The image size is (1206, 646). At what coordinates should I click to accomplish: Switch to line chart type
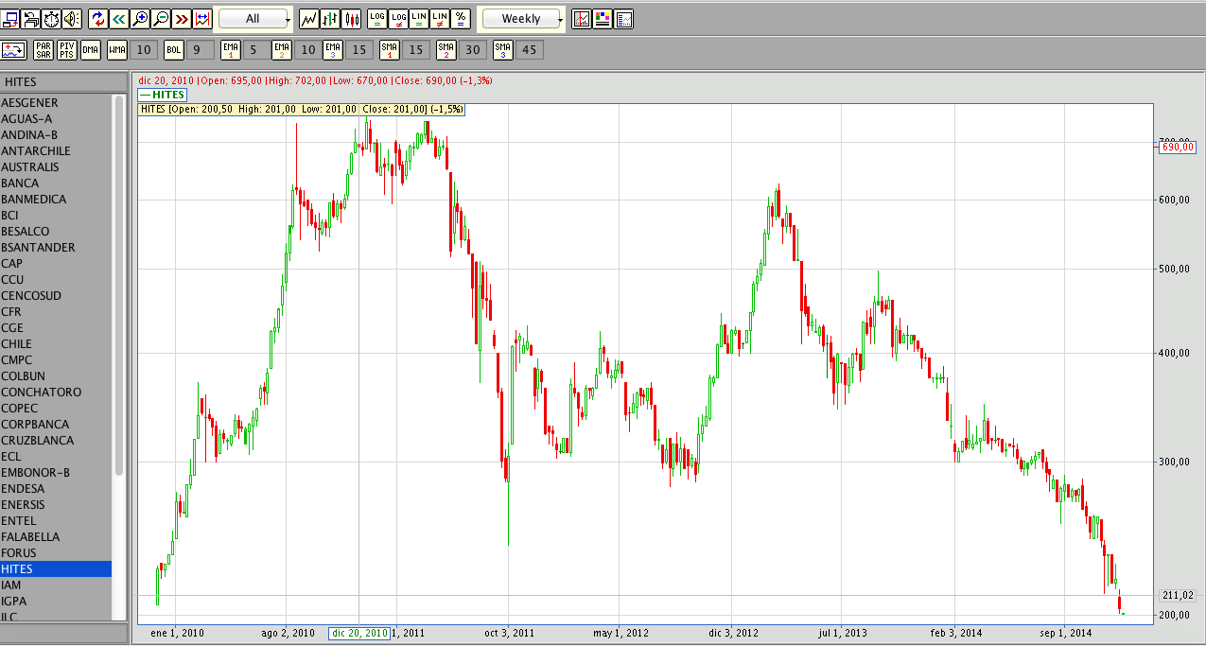[x=309, y=19]
